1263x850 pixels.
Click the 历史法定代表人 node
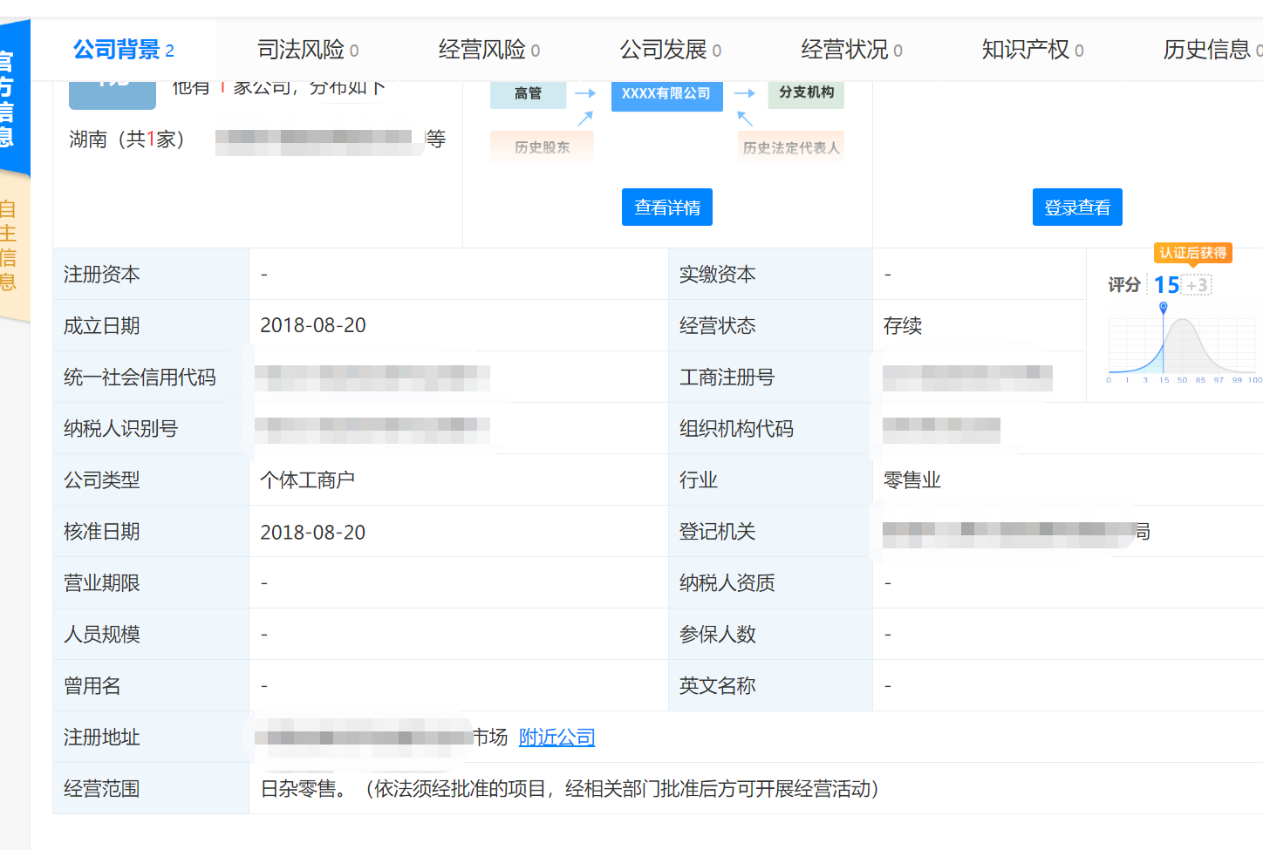(791, 147)
